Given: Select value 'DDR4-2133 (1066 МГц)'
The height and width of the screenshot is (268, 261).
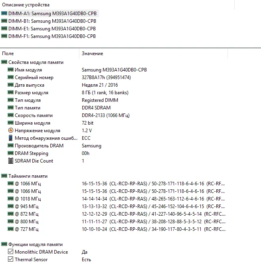Looking at the screenshot, I should [x=106, y=115].
